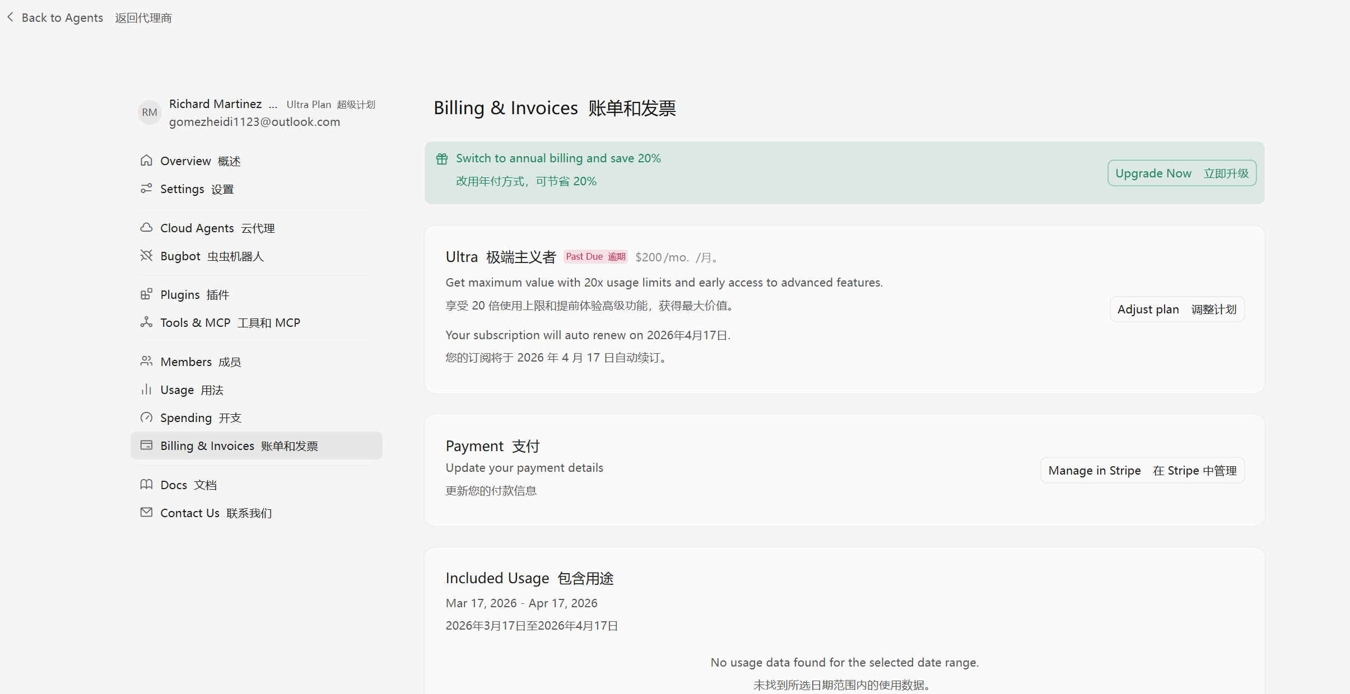Click the Usage bar chart icon

[146, 390]
